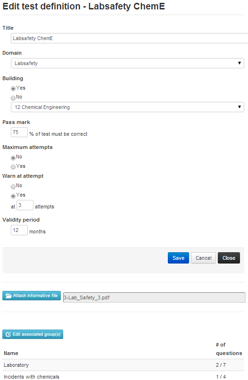Click the warn attempts number field
Viewport: 248px width, 380px height.
(x=25, y=205)
